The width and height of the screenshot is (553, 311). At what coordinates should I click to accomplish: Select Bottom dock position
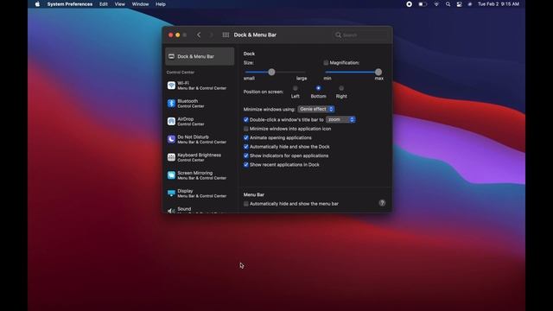coord(319,88)
